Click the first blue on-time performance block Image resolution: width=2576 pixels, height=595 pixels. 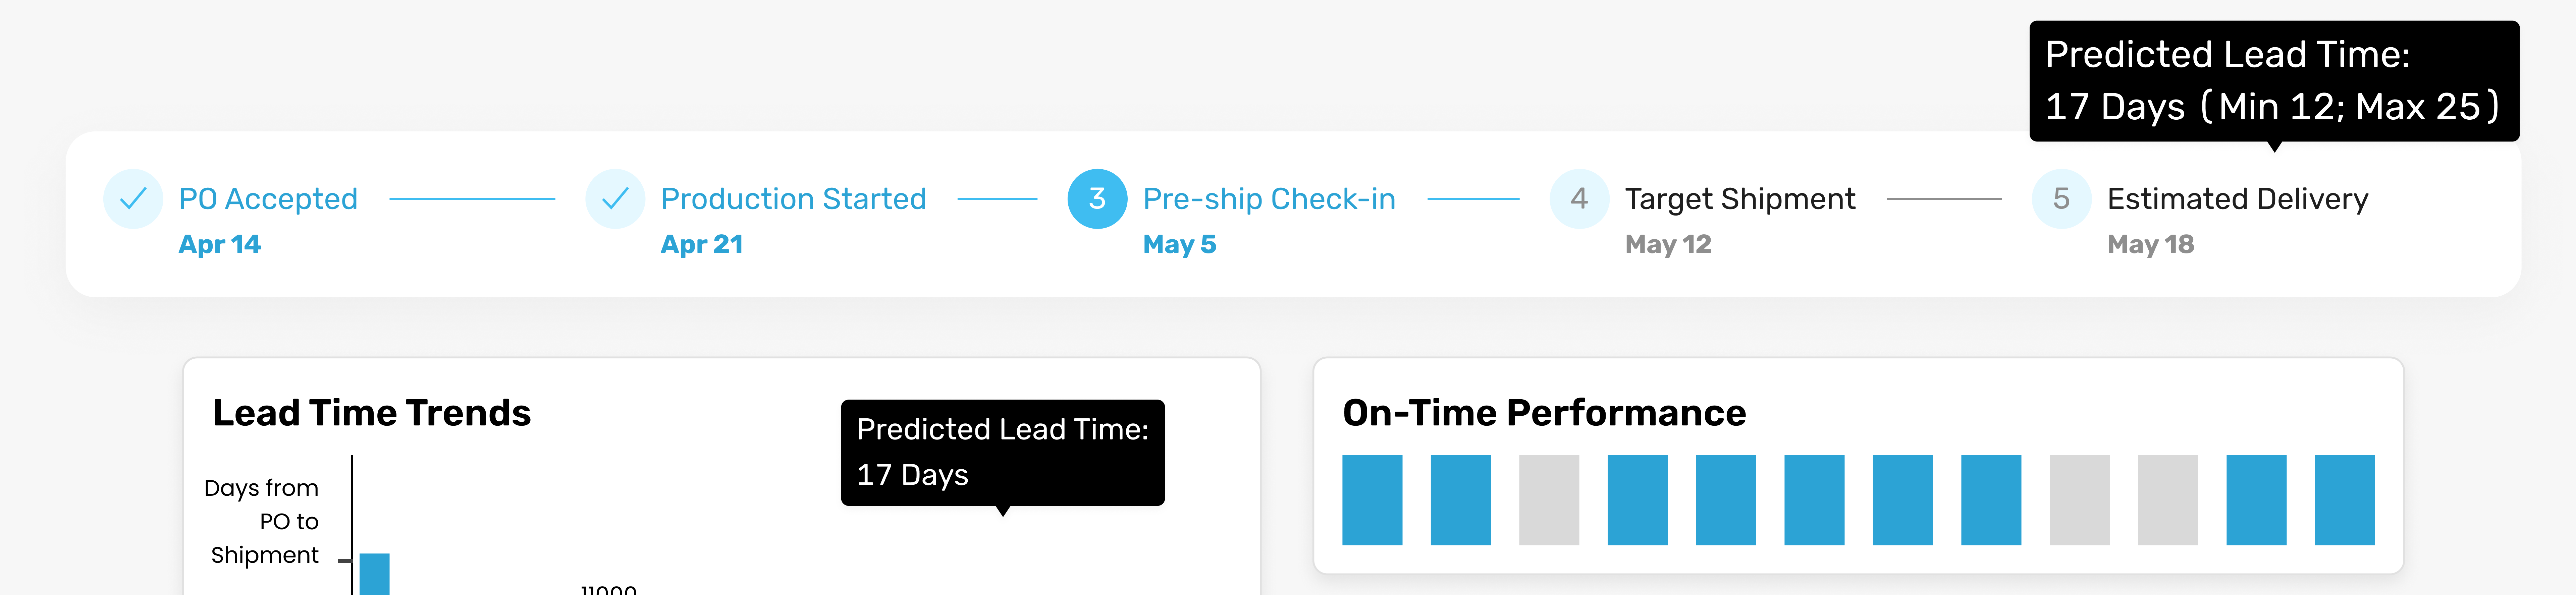coord(1372,500)
